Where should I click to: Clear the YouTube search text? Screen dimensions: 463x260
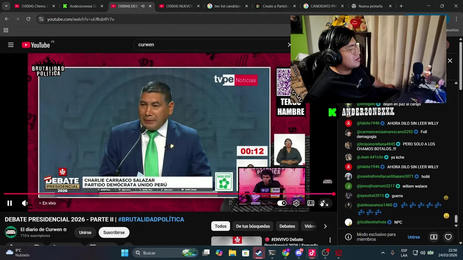[289, 45]
